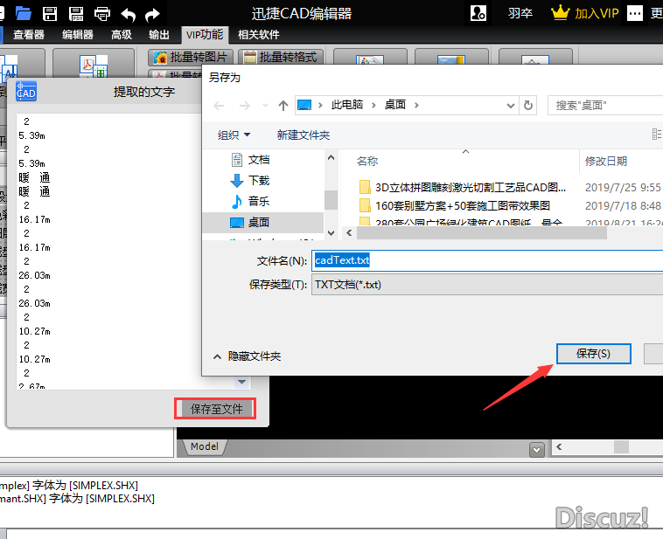Click the up-arrow navigation icon in save dialog
The height and width of the screenshot is (539, 663).
(283, 105)
